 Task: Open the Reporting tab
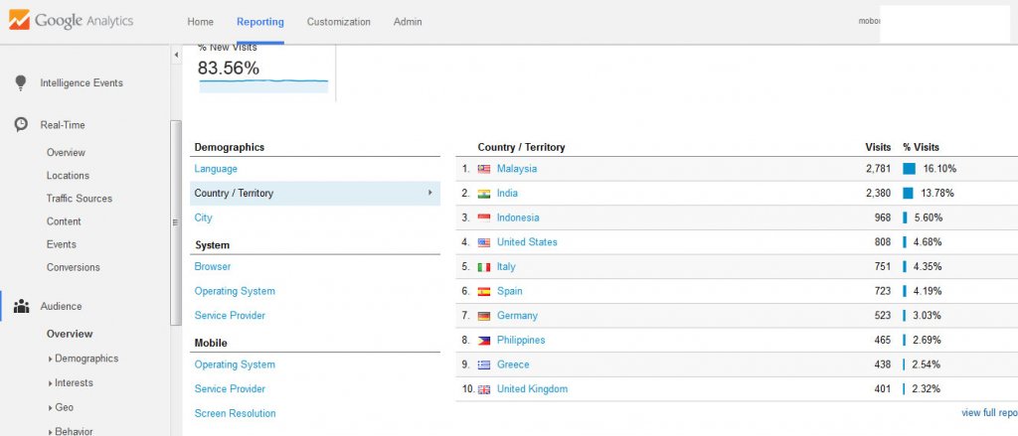pyautogui.click(x=259, y=22)
